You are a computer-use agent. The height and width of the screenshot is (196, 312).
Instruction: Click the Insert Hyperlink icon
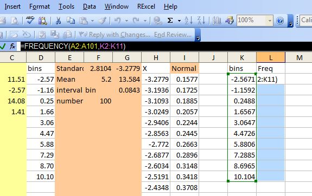pos(158,21)
